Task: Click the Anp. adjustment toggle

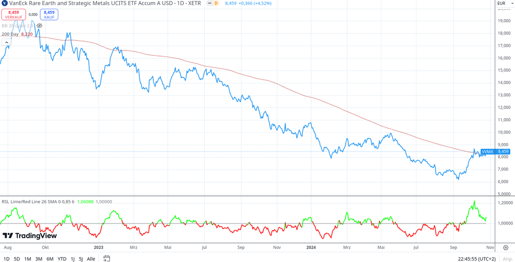Action: 507,259
